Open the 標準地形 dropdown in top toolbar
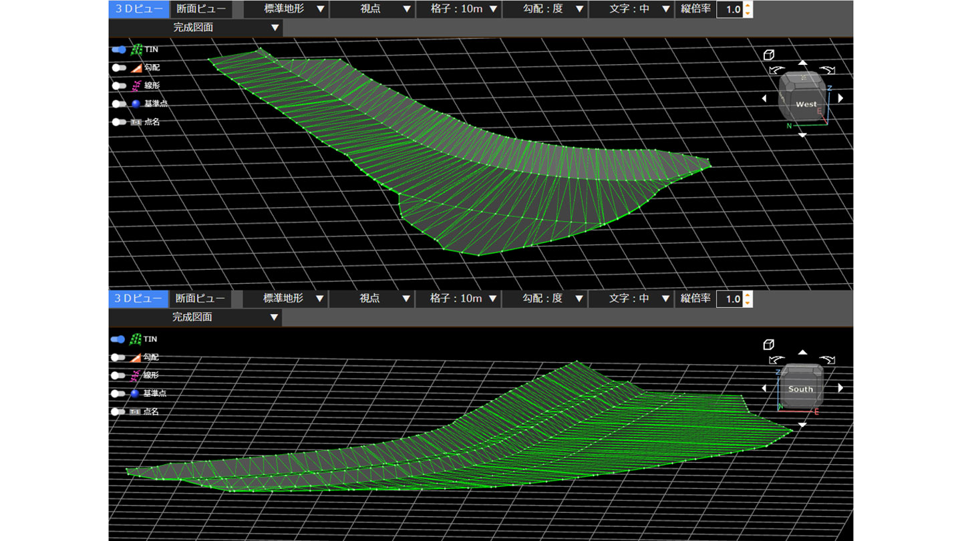962x541 pixels. coord(286,9)
